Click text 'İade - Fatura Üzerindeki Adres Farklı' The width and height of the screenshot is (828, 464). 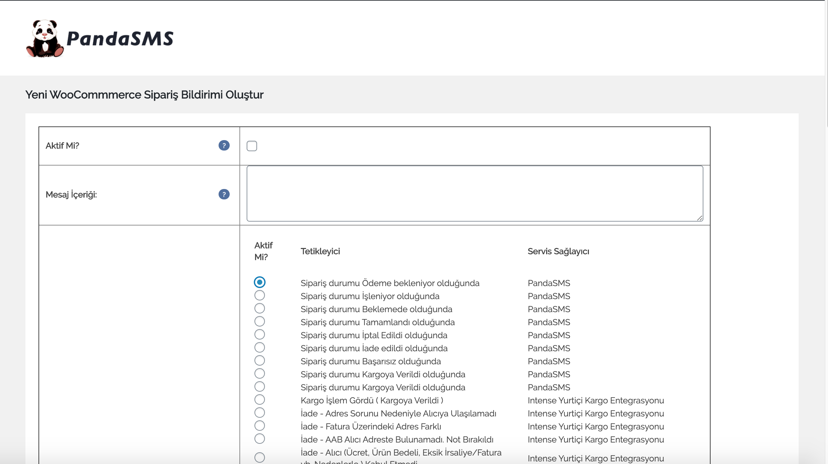coord(371,427)
